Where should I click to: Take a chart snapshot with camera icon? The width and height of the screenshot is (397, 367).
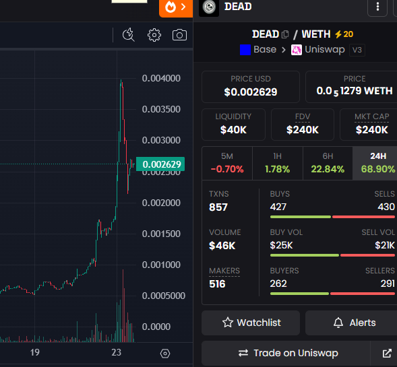click(x=179, y=35)
